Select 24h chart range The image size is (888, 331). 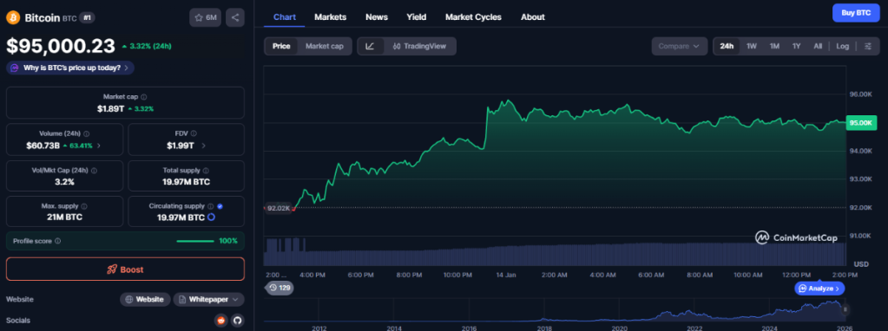tap(727, 46)
